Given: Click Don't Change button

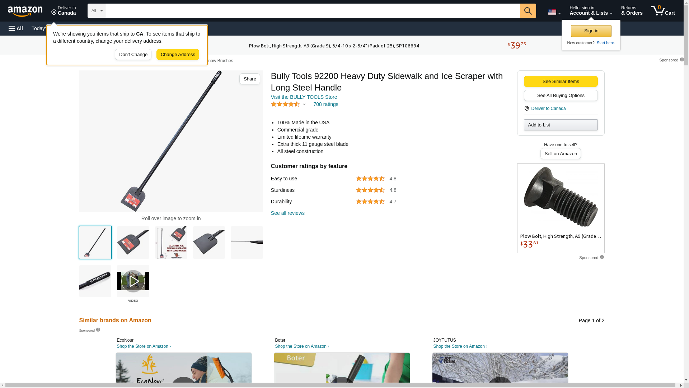Looking at the screenshot, I should pos(133,55).
